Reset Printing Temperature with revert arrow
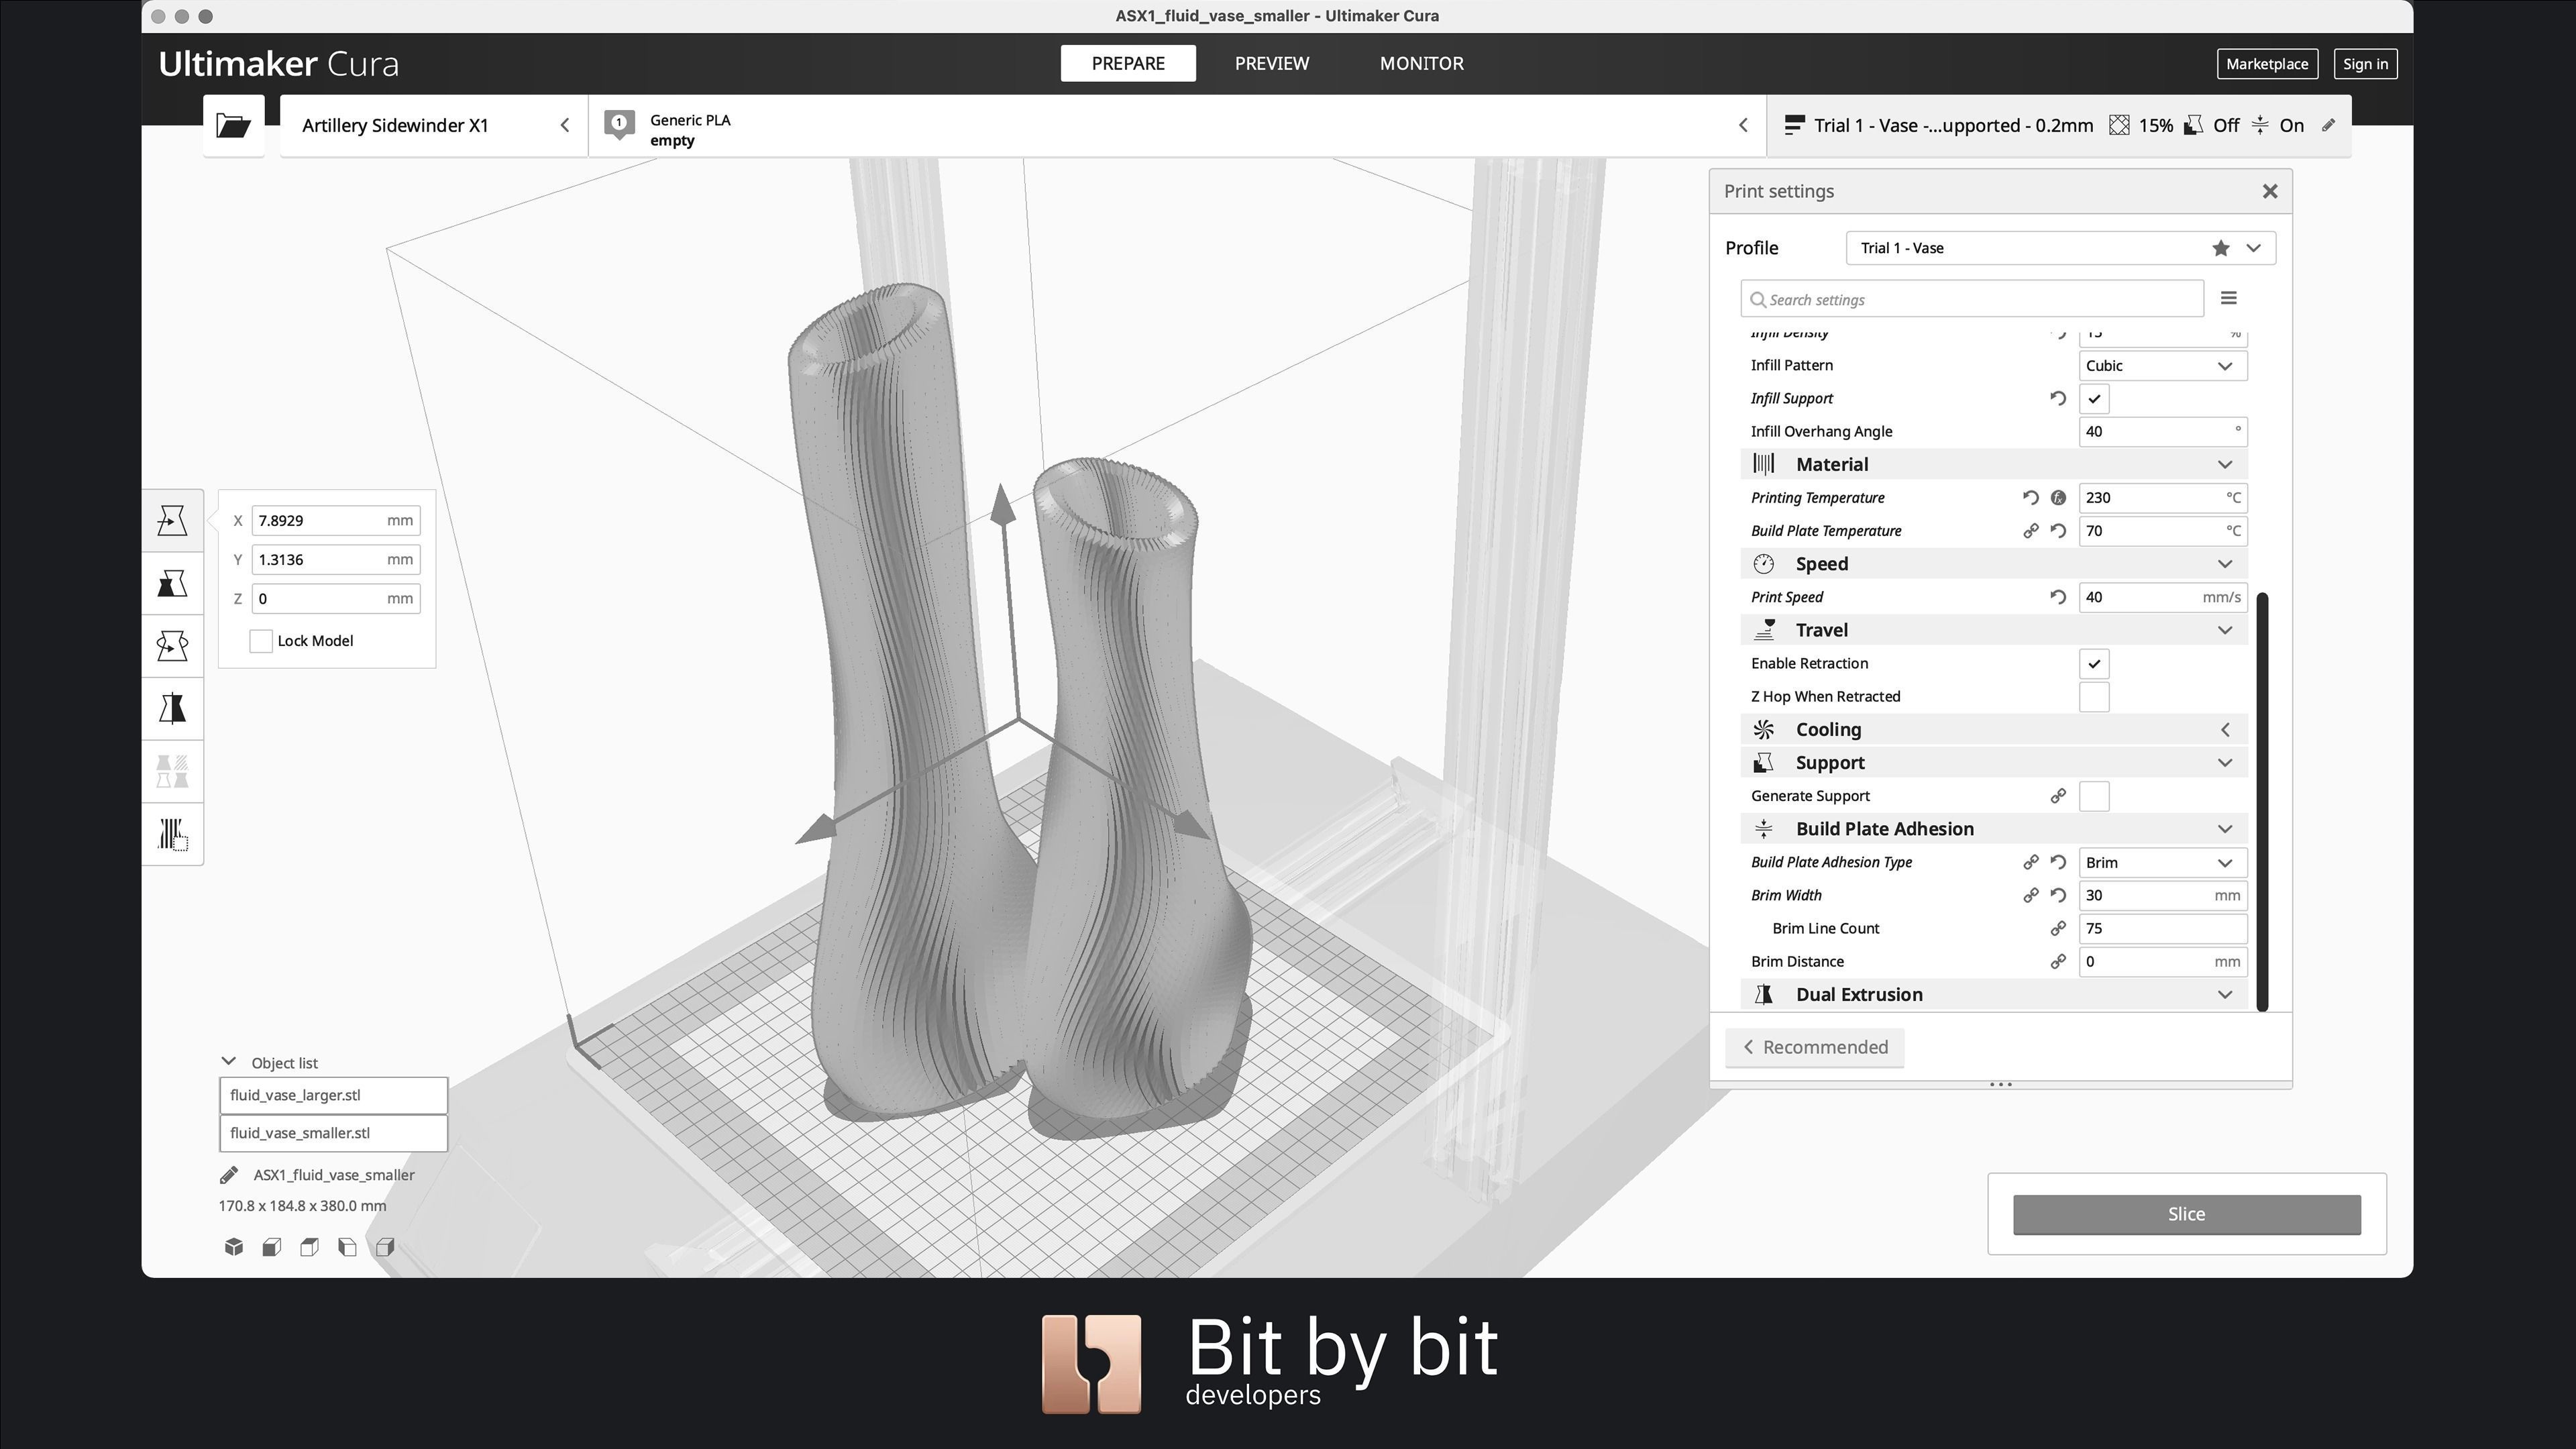The height and width of the screenshot is (1449, 2576). click(x=2030, y=498)
